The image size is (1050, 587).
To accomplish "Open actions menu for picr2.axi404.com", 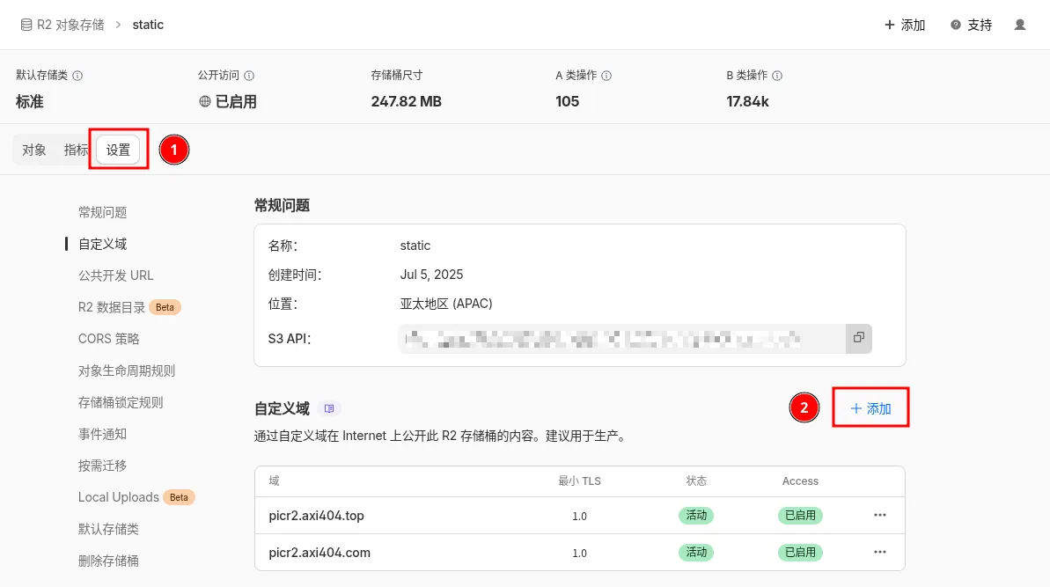I will coord(879,553).
